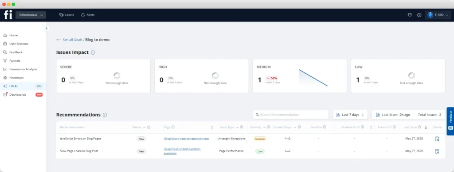454x172 pixels.
Task: Click the Medium severity badge
Action: pyautogui.click(x=260, y=139)
